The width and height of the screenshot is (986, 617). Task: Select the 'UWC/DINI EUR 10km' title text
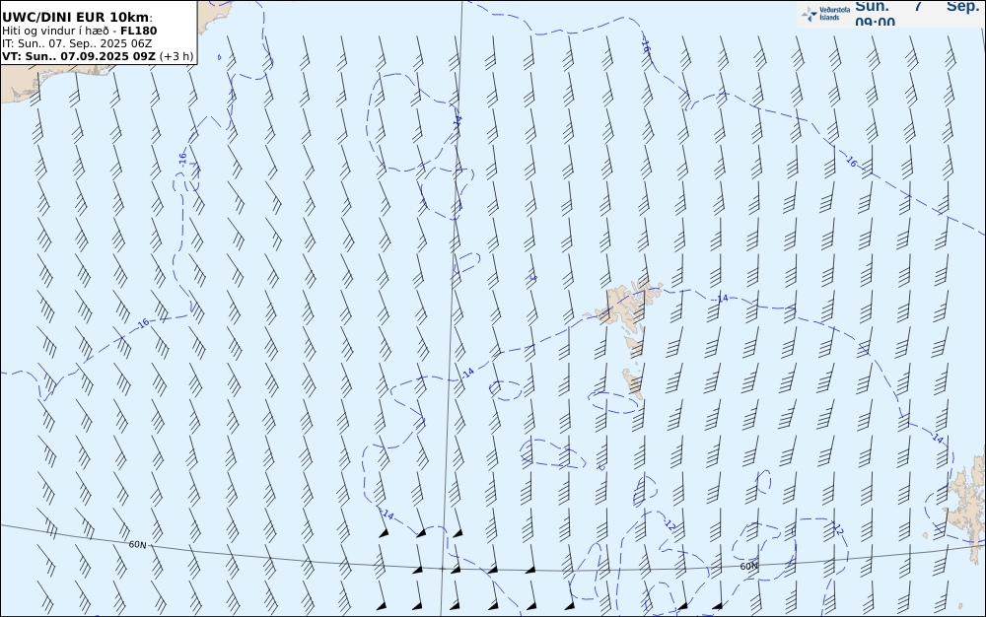coord(76,17)
